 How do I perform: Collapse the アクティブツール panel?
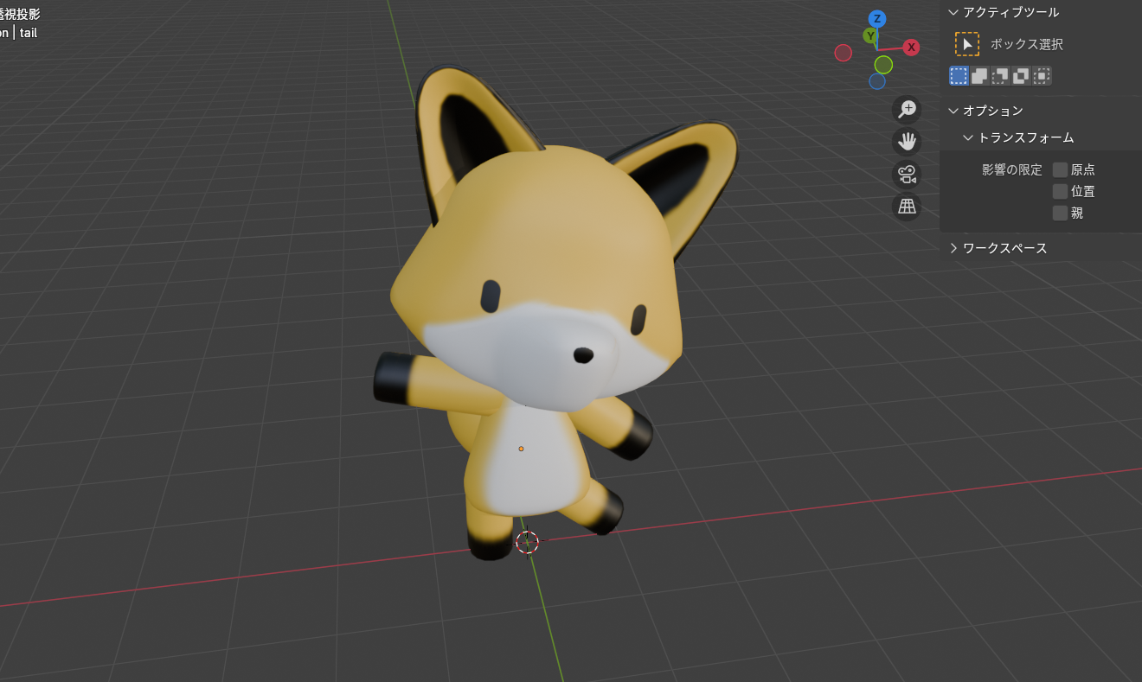[x=953, y=12]
